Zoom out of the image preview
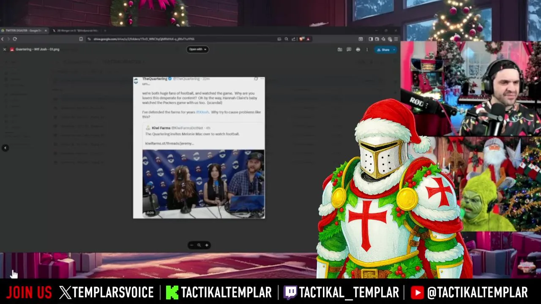The image size is (541, 304). 191,245
